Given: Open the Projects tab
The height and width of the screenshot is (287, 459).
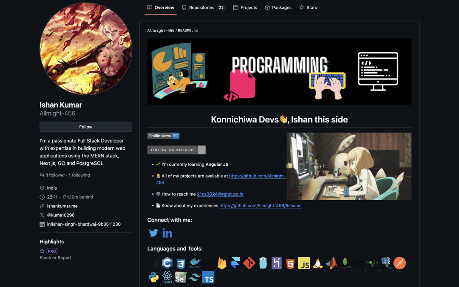Looking at the screenshot, I should 245,8.
